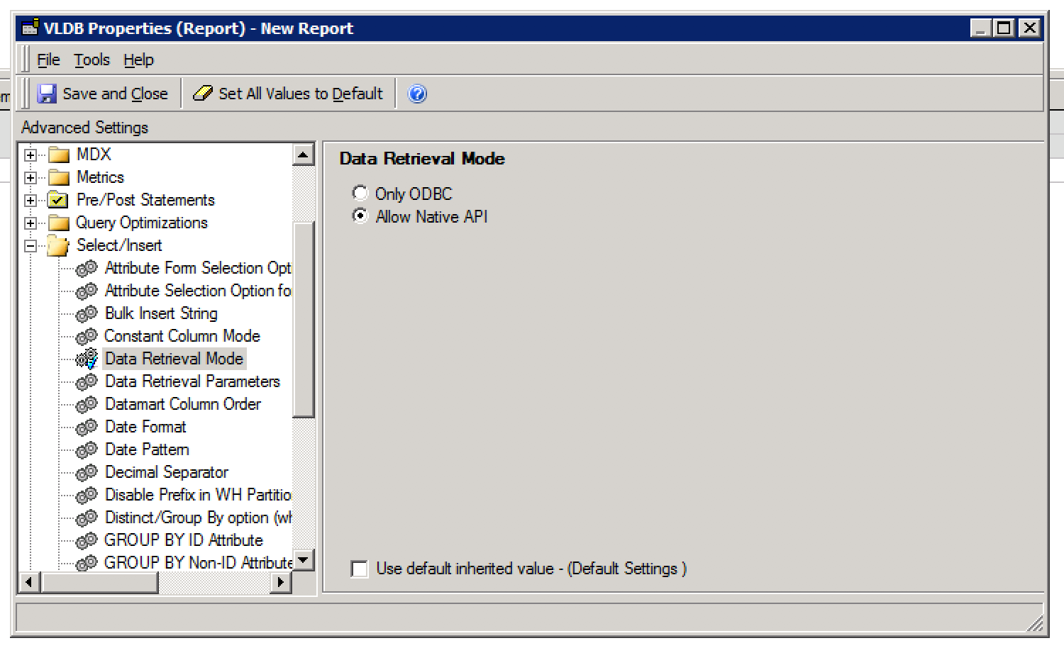Click the MDX folder icon
Viewport: 1064px width, 648px height.
[58, 155]
